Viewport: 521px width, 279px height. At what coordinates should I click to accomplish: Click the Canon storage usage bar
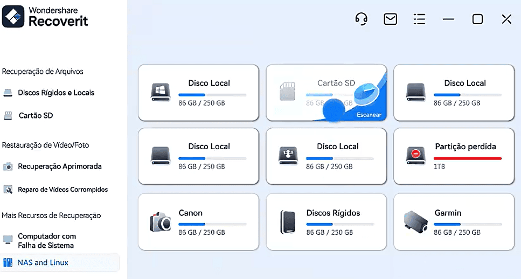tap(212, 224)
